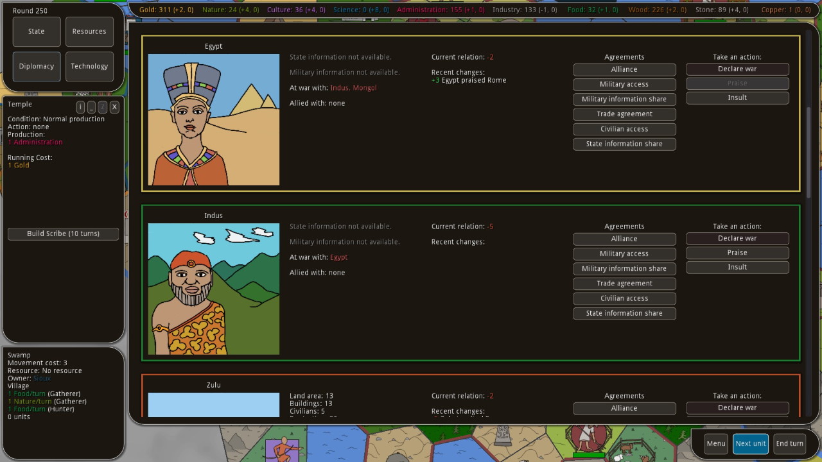
Task: Request Trade agreement with Indus
Action: [624, 284]
